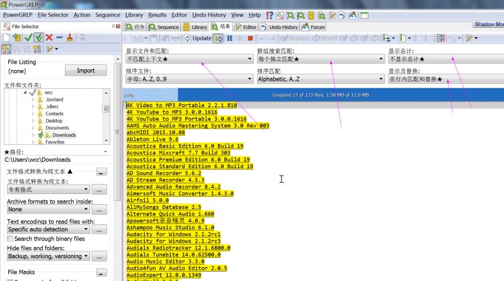504x281 pixels.
Task: Switch to the Library tab
Action: click(195, 27)
